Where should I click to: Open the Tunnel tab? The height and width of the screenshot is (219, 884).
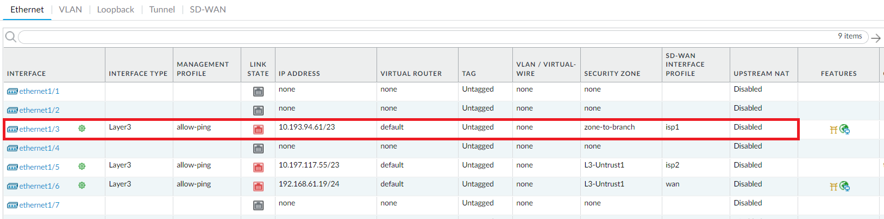pos(162,10)
